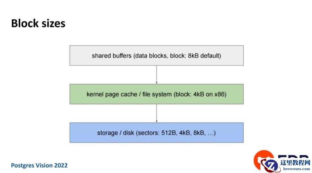Click the "Postgres Vision 2022" footer text

[x=39, y=165]
